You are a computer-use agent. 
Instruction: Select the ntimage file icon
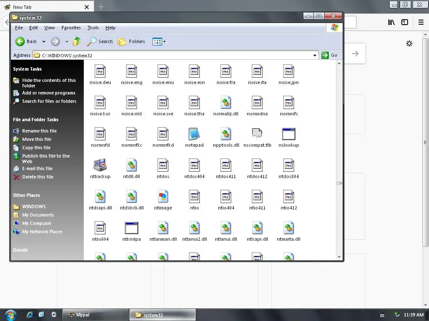[x=163, y=196]
